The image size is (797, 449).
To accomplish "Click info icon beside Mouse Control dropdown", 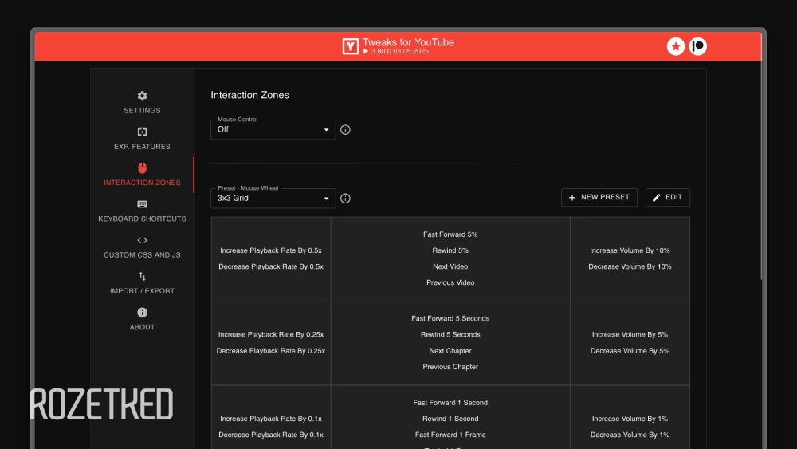I will [346, 129].
